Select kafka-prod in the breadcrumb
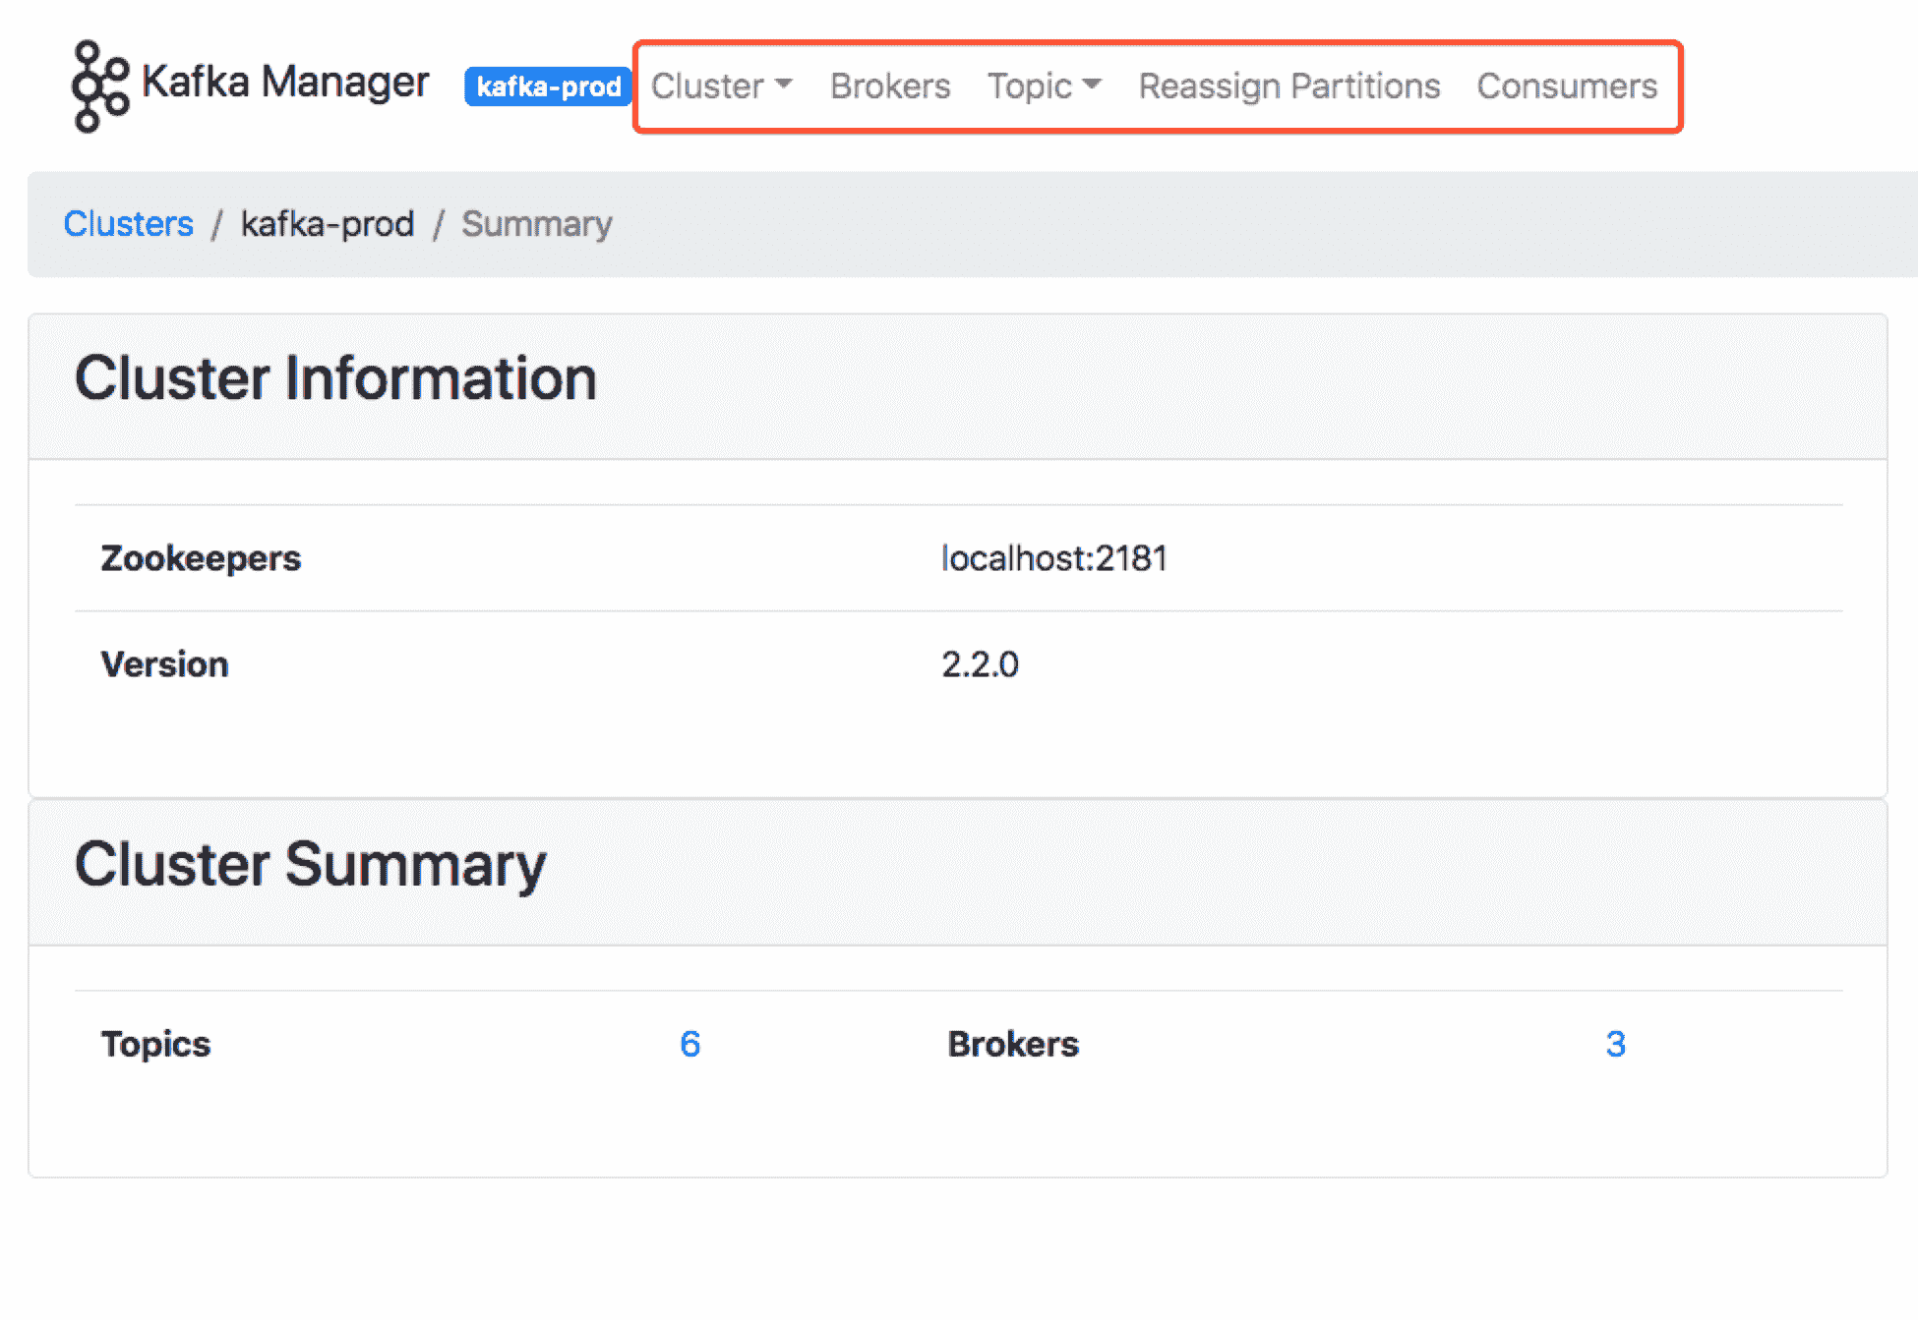The height and width of the screenshot is (1320, 1918). point(328,224)
